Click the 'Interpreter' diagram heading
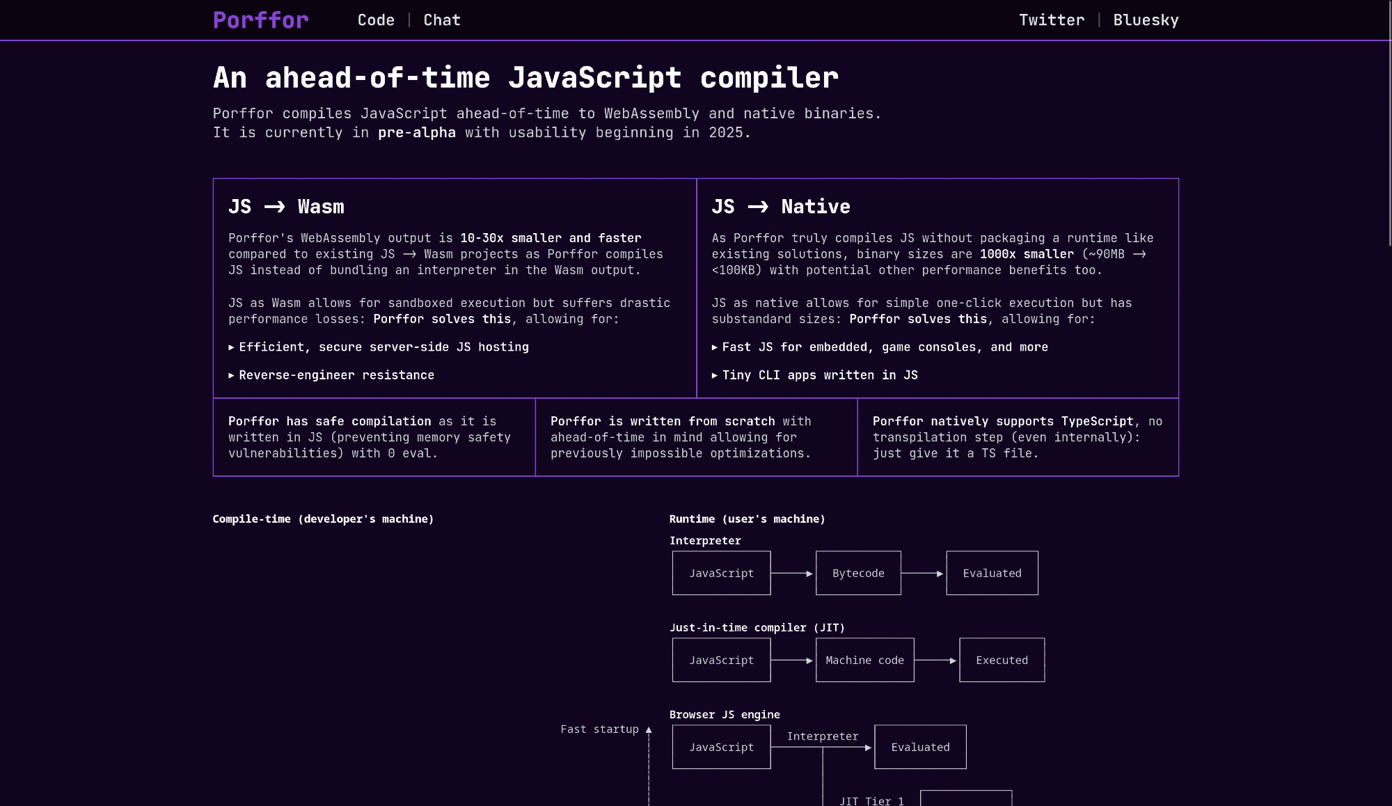 pos(705,541)
